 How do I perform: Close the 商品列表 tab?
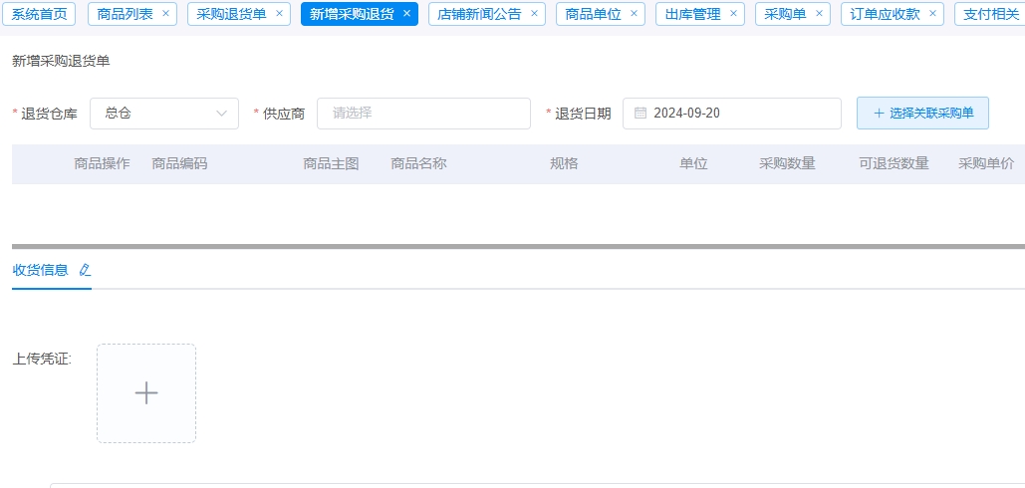point(165,14)
